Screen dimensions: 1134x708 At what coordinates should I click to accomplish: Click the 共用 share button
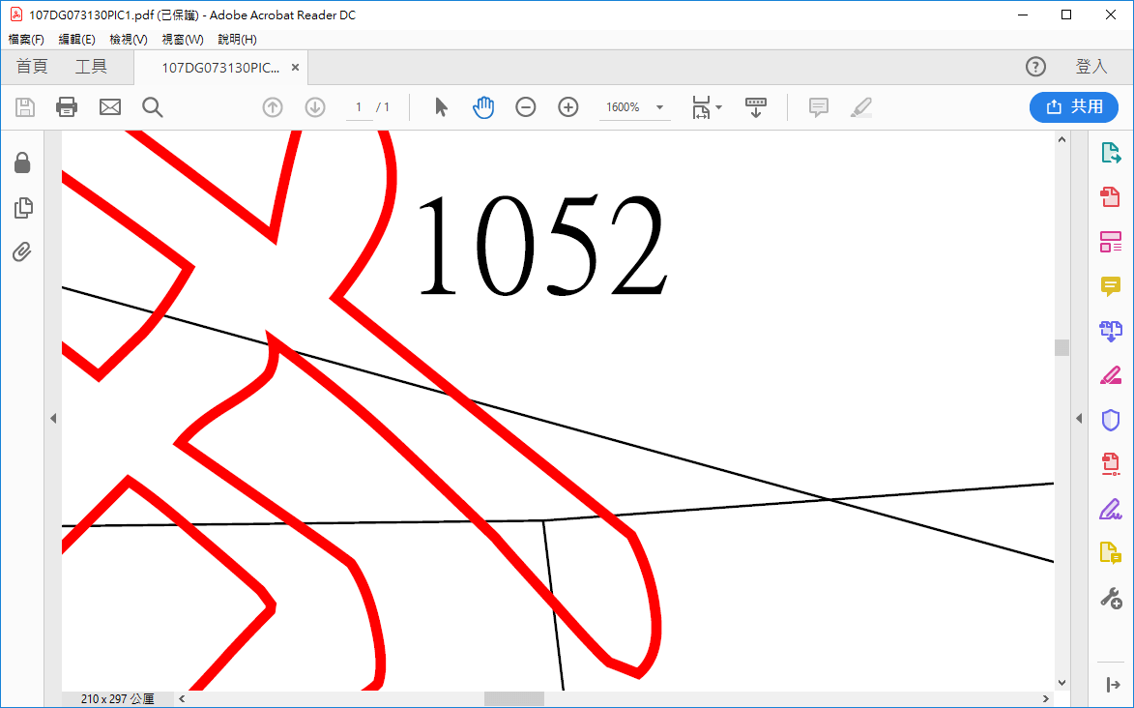[x=1074, y=106]
